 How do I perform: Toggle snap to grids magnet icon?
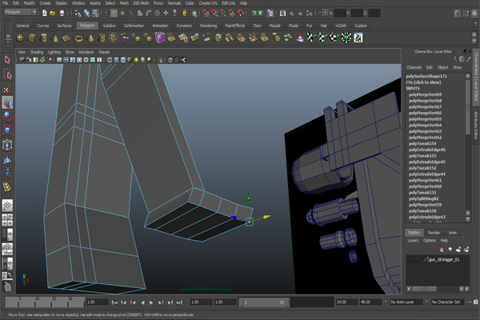click(206, 13)
